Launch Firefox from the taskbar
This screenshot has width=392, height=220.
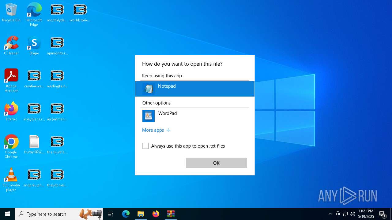(x=156, y=214)
